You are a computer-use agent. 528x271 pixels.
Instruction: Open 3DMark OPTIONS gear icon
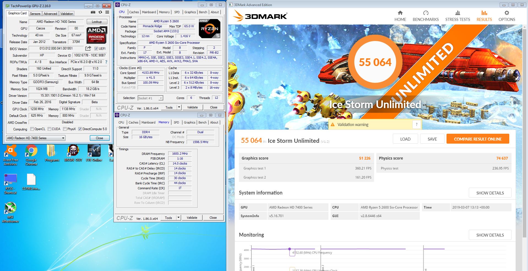[507, 13]
